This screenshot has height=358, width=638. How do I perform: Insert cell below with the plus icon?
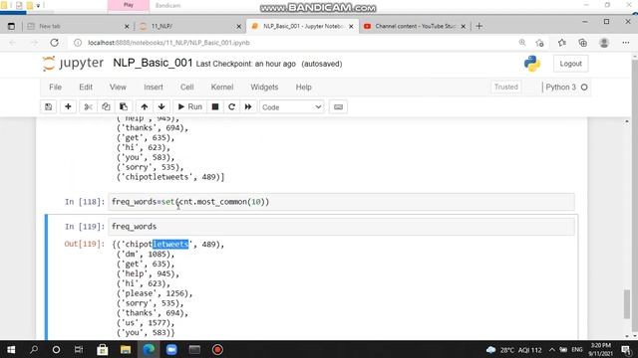click(x=68, y=107)
